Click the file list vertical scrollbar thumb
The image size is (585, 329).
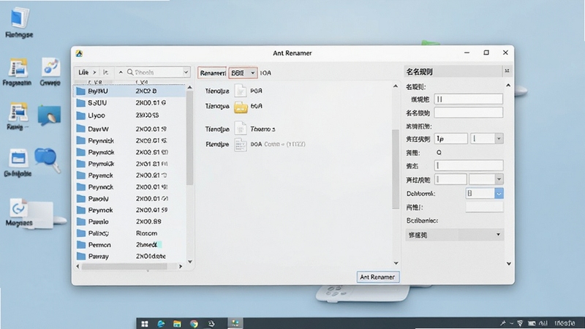(396, 169)
